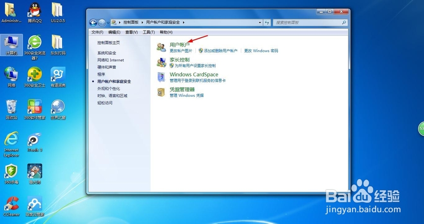The image size is (424, 224).
Task: Click the Windows CardSpace icon
Action: (162, 77)
